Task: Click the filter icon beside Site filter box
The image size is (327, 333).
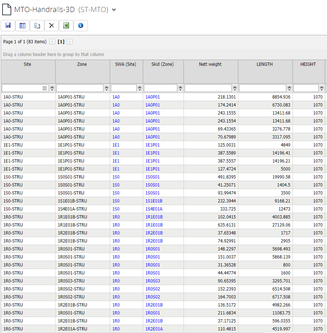Action: pyautogui.click(x=52, y=88)
